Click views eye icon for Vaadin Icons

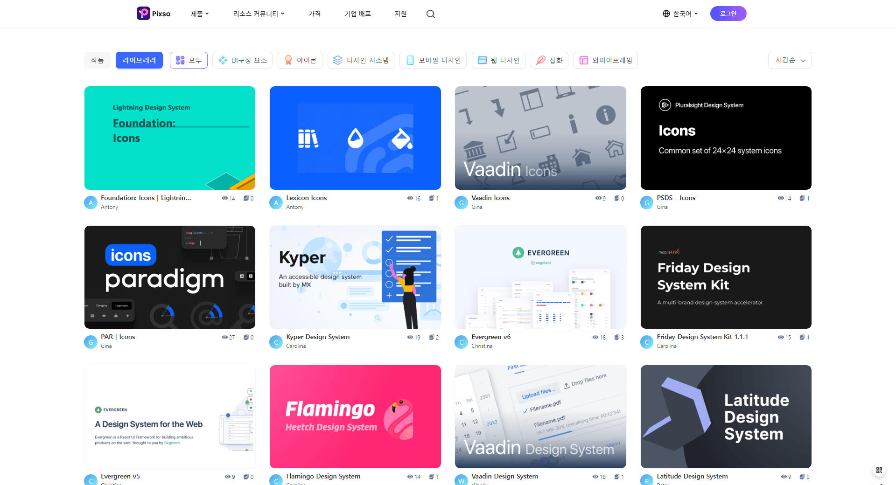pyautogui.click(x=598, y=198)
